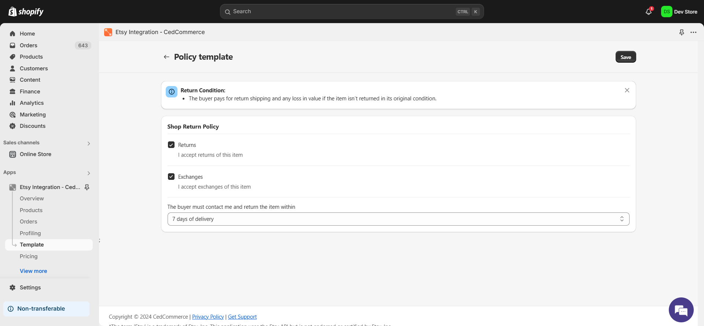Dismiss the Return Condition banner
The height and width of the screenshot is (326, 704).
tap(627, 90)
